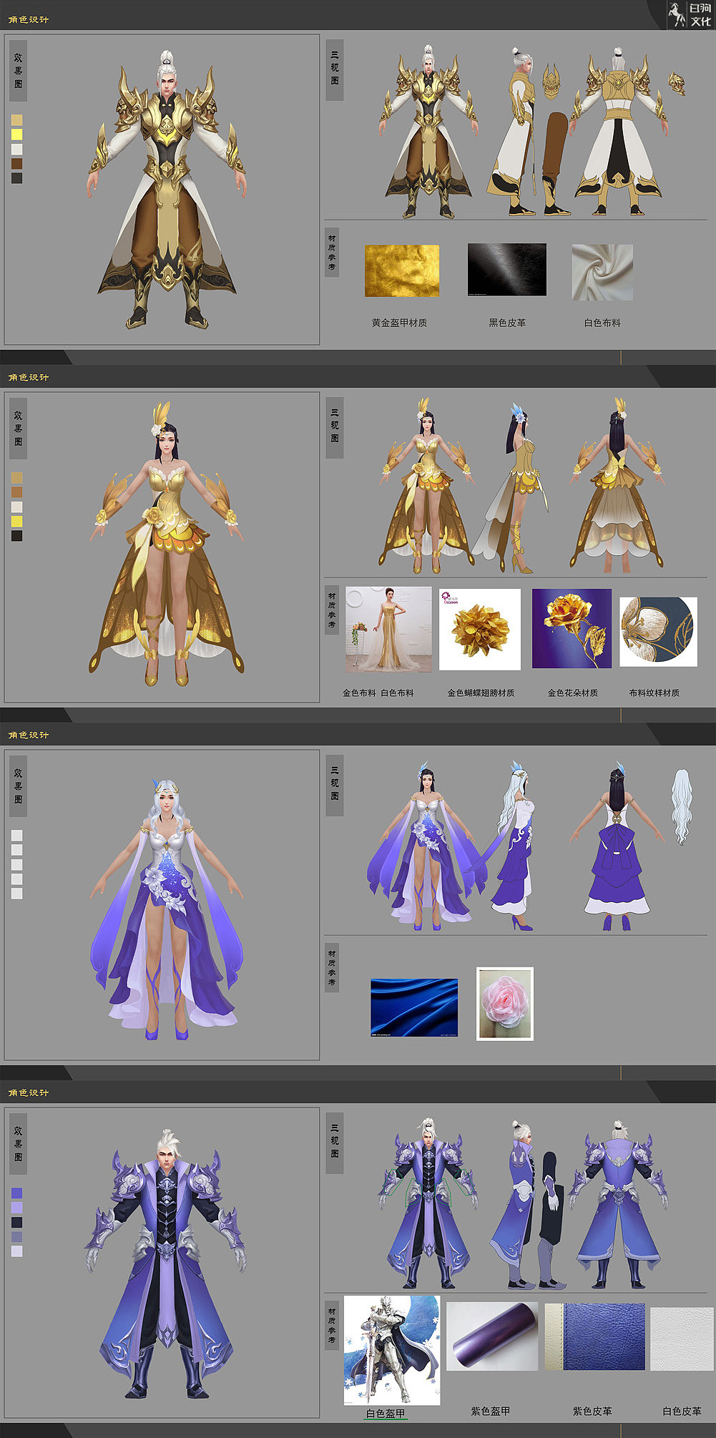Open the blue satin fabric reference
The image size is (716, 1438).
[414, 1007]
